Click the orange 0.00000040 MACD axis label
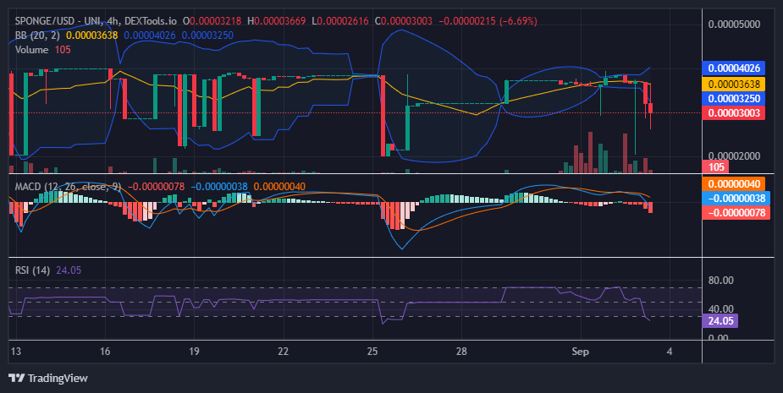The height and width of the screenshot is (393, 783). [x=734, y=183]
